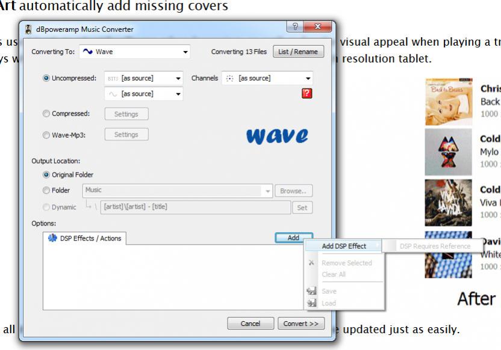Click the Converting 13 Files label

239,52
